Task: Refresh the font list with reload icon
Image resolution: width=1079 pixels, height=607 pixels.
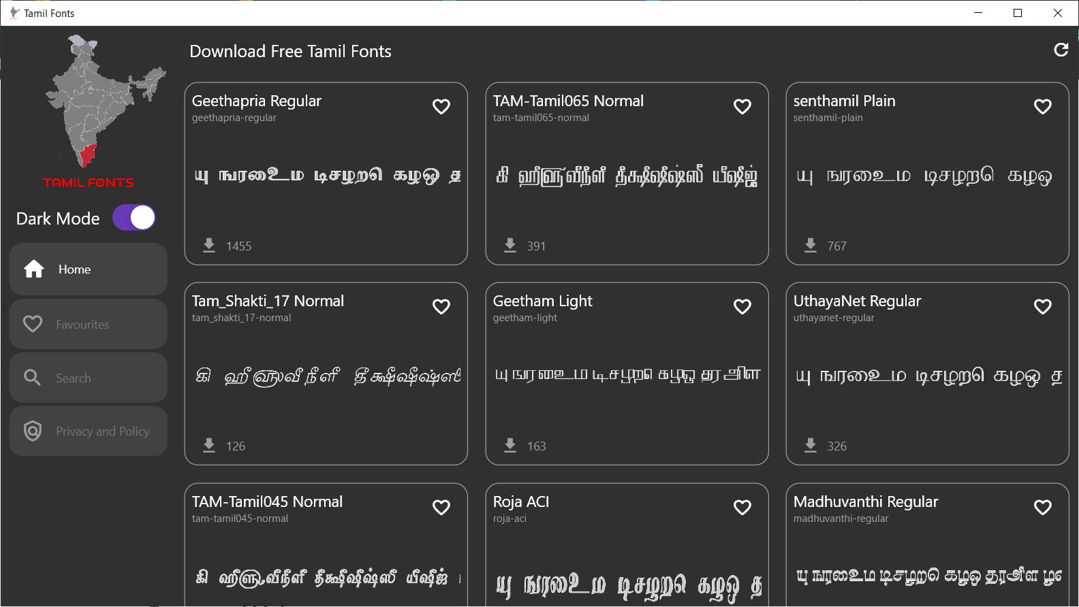Action: (x=1061, y=50)
